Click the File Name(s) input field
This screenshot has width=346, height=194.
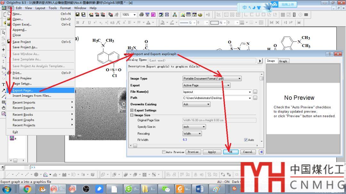[217, 92]
